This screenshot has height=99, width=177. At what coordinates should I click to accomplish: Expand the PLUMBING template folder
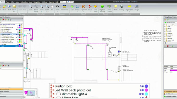pyautogui.click(x=165, y=35)
